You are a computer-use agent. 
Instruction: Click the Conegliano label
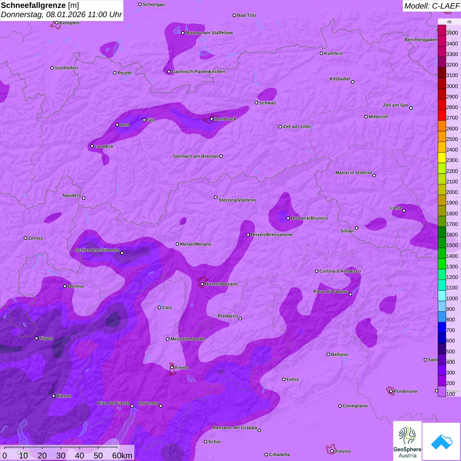click(x=355, y=406)
